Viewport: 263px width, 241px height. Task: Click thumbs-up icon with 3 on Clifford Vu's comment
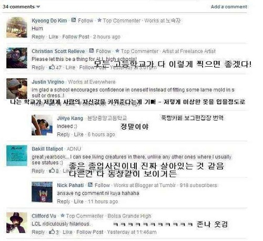click(x=52, y=232)
